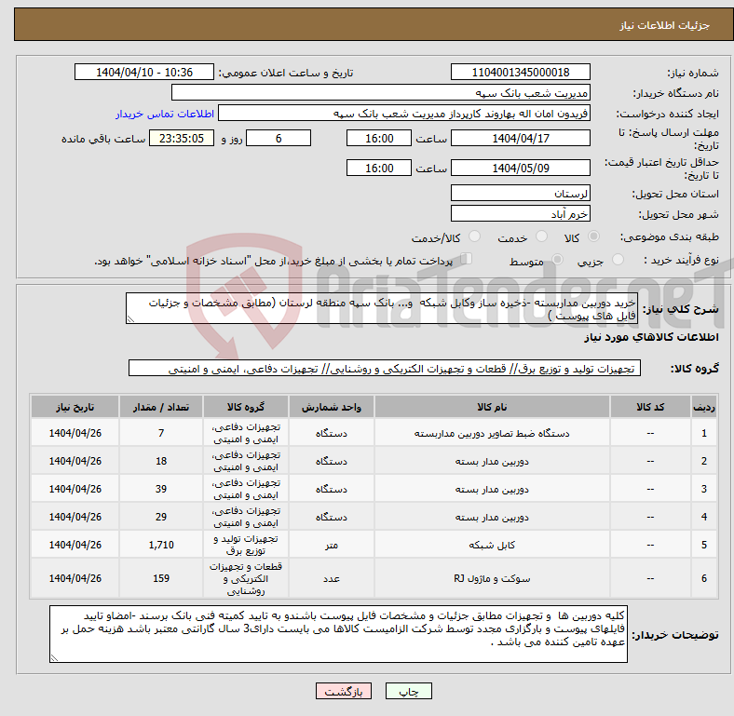Image resolution: width=734 pixels, height=716 pixels.
Task: Select the کالا/خدمت radio button
Action: 474,236
